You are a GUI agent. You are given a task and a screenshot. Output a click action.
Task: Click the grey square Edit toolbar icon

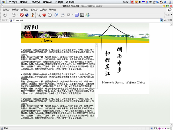tap(69, 15)
